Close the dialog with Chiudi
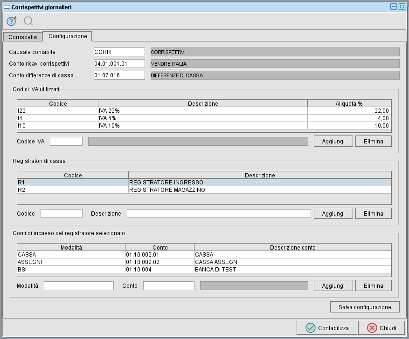409x339 pixels. [381, 328]
